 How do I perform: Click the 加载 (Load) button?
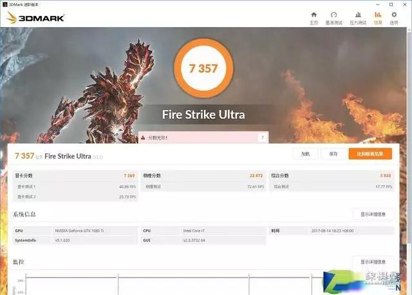[305, 154]
